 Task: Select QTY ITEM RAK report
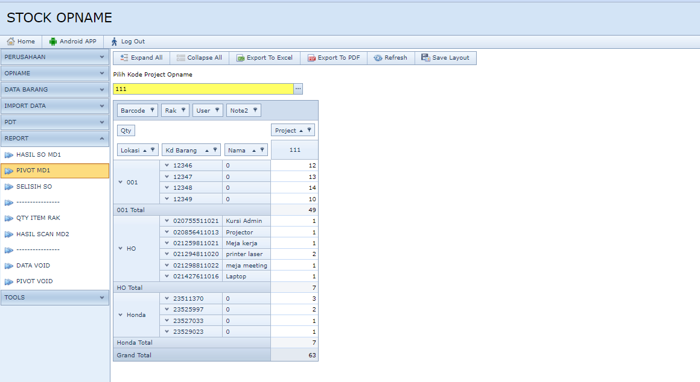tap(38, 218)
